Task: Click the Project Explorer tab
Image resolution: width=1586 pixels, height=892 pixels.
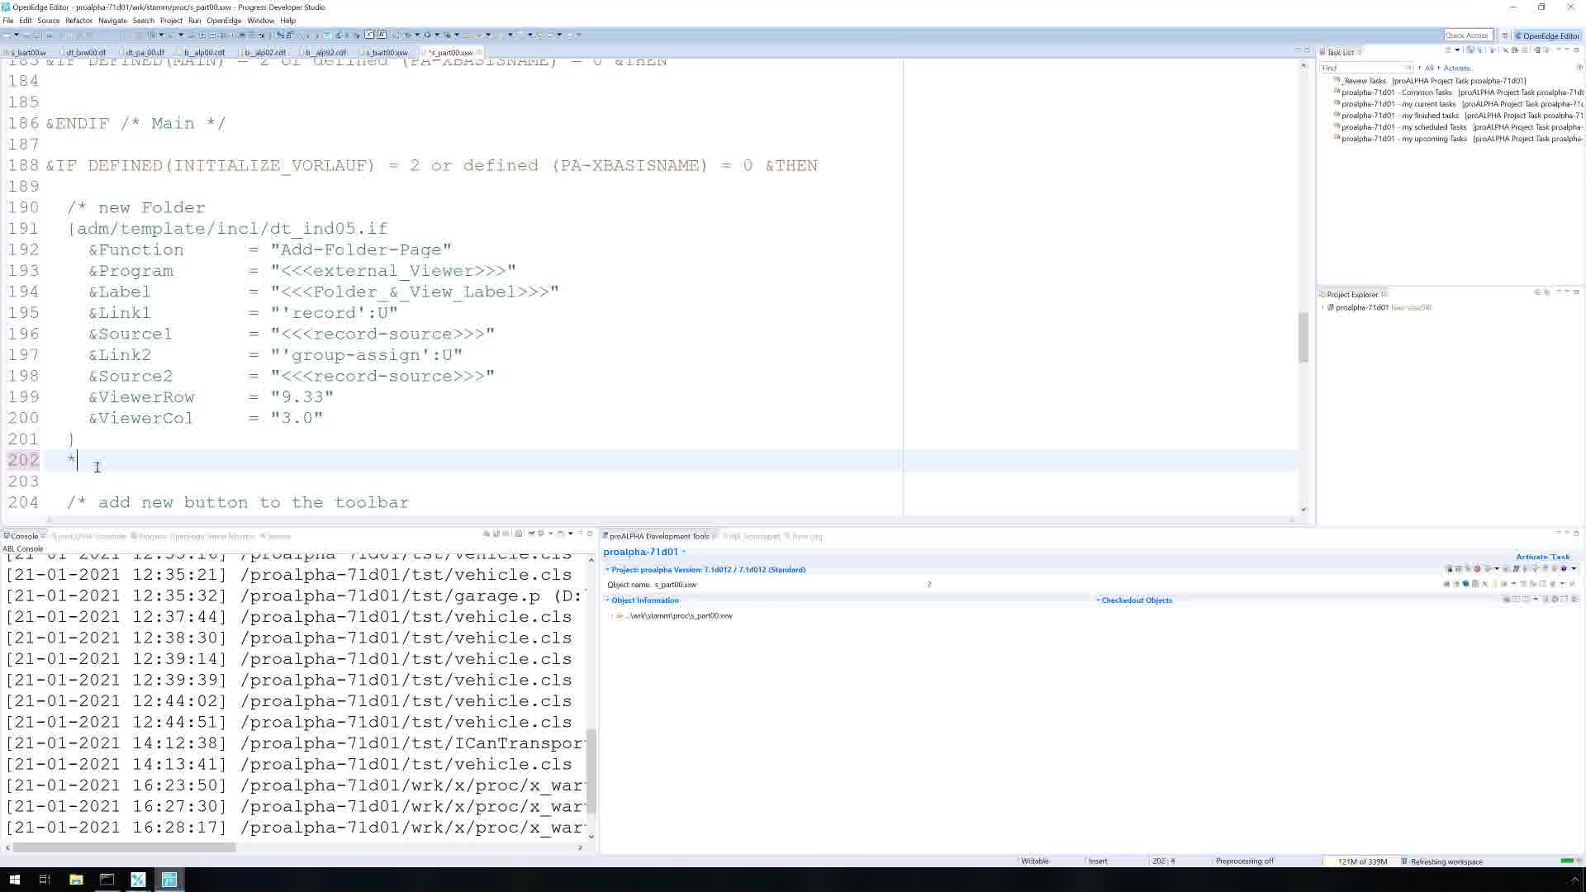Action: [x=1352, y=294]
